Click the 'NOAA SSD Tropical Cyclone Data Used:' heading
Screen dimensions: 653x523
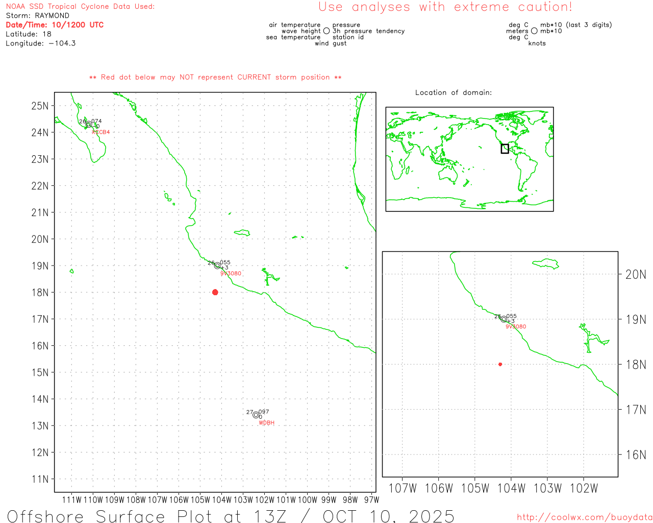pyautogui.click(x=80, y=7)
